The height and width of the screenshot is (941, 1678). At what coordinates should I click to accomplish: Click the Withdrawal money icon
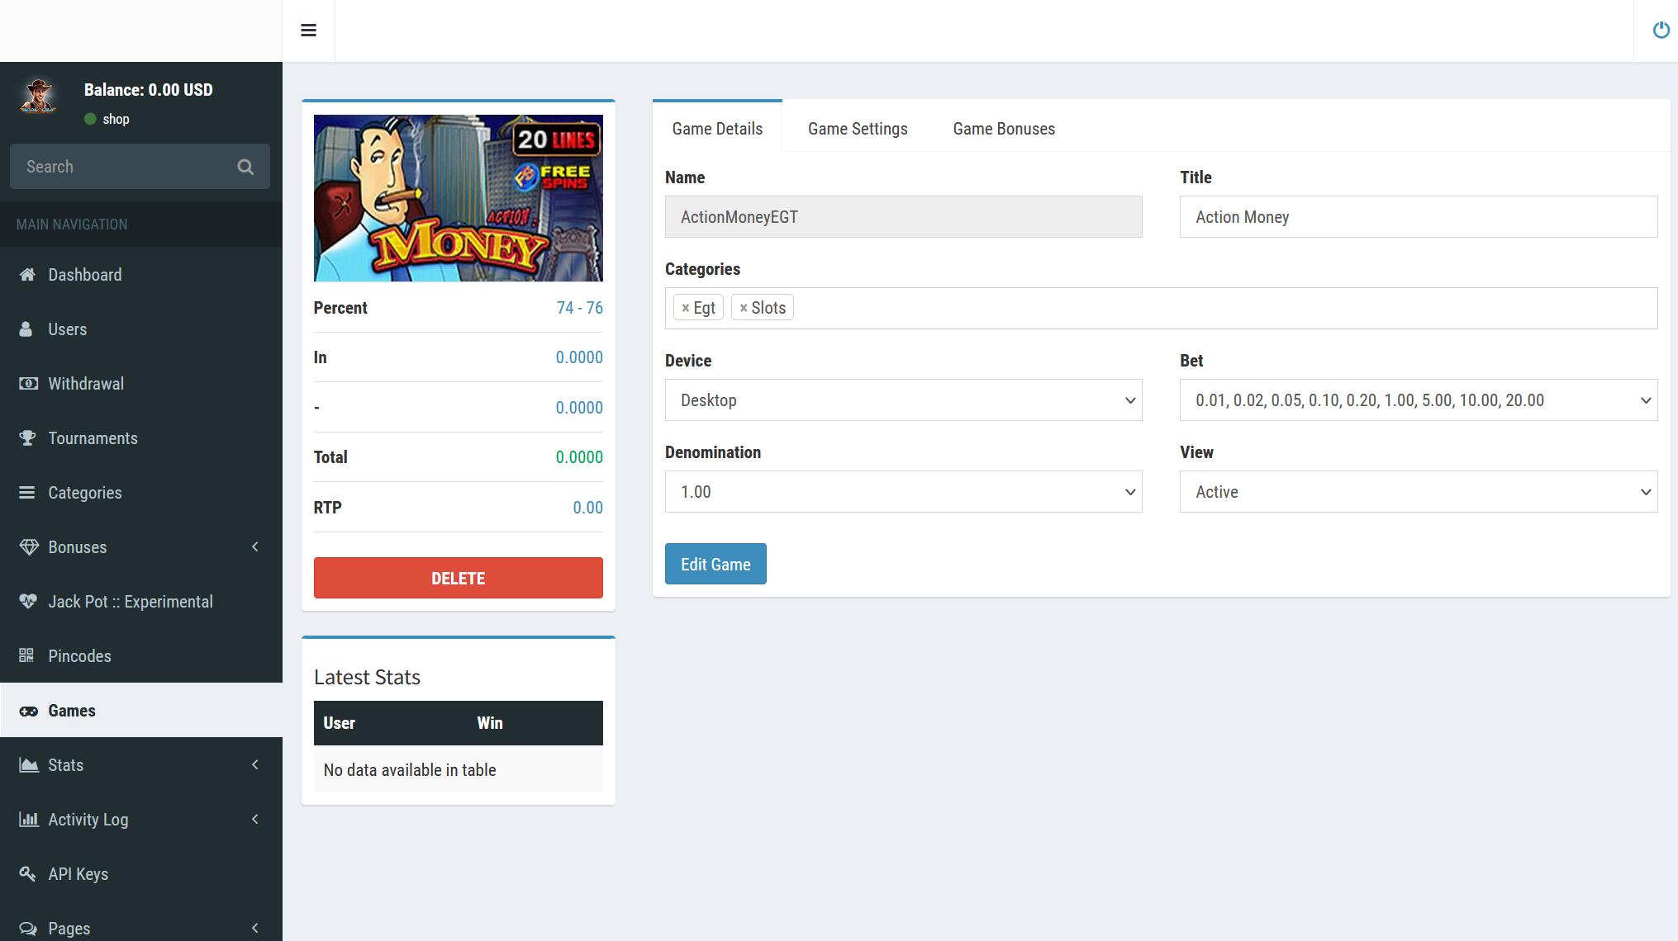[x=28, y=384]
